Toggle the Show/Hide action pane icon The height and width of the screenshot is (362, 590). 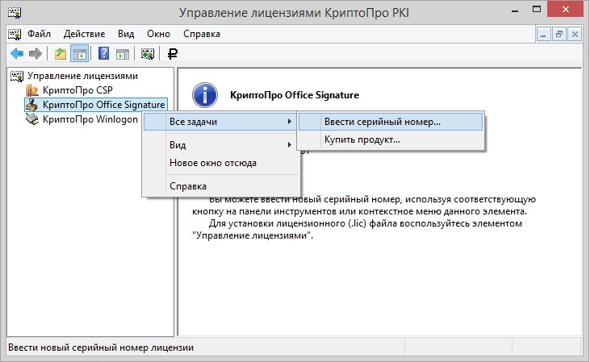click(x=122, y=54)
